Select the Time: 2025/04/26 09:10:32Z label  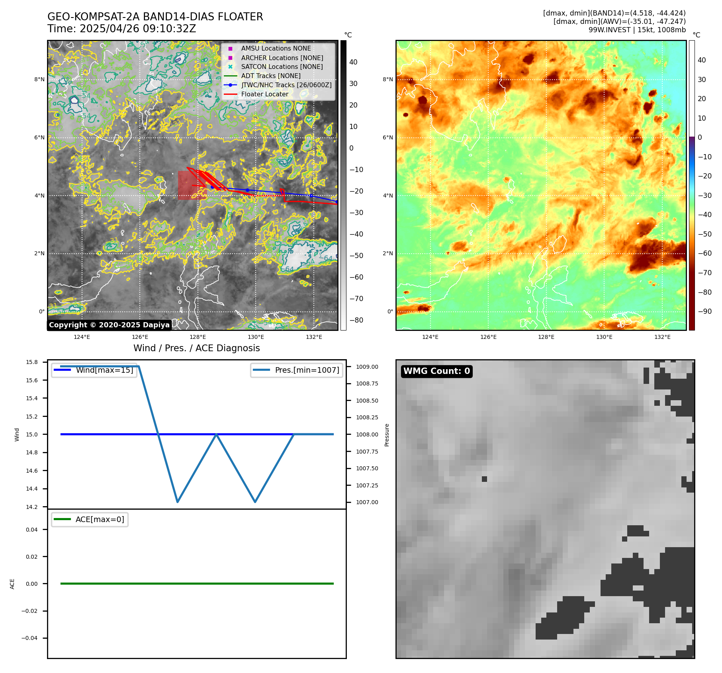coord(122,29)
